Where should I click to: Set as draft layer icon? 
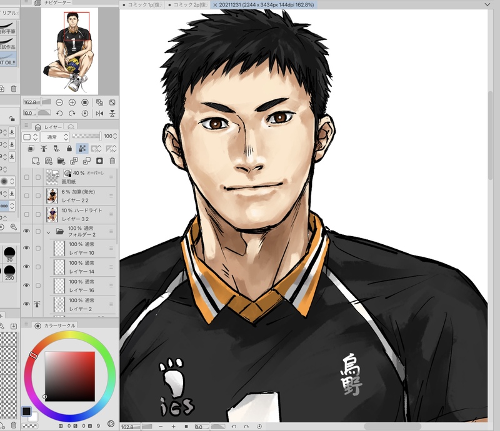[56, 148]
